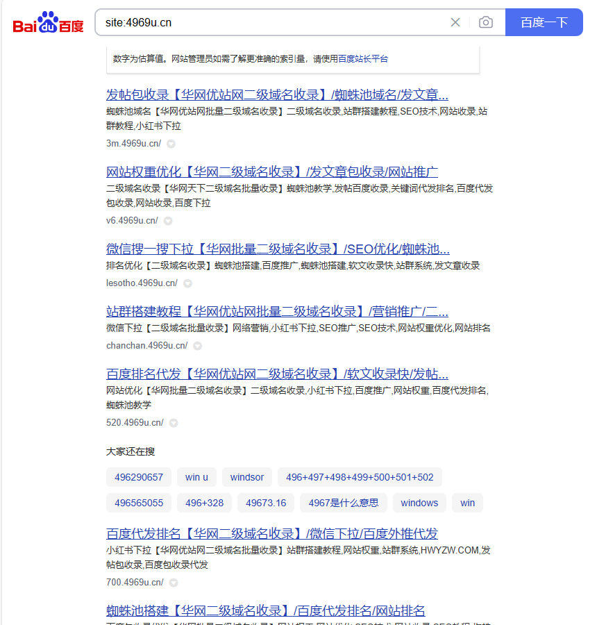Open result titled 百度代发排名【华网二级域名收录】

point(272,533)
